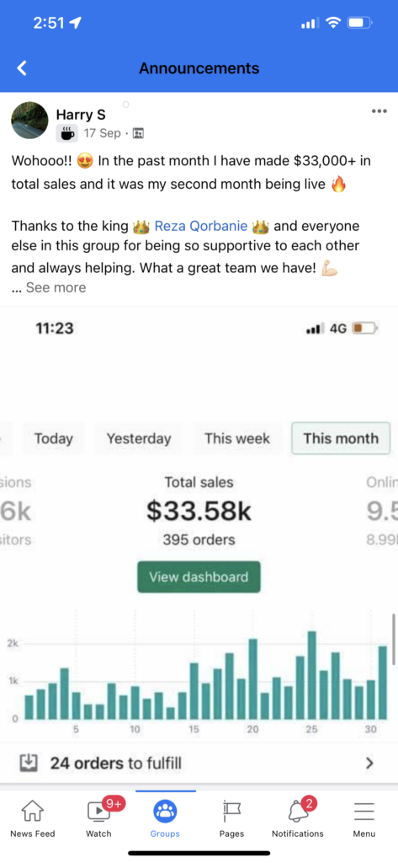Open Harry S profile picture
Viewport: 398px width, 863px height.
(29, 120)
